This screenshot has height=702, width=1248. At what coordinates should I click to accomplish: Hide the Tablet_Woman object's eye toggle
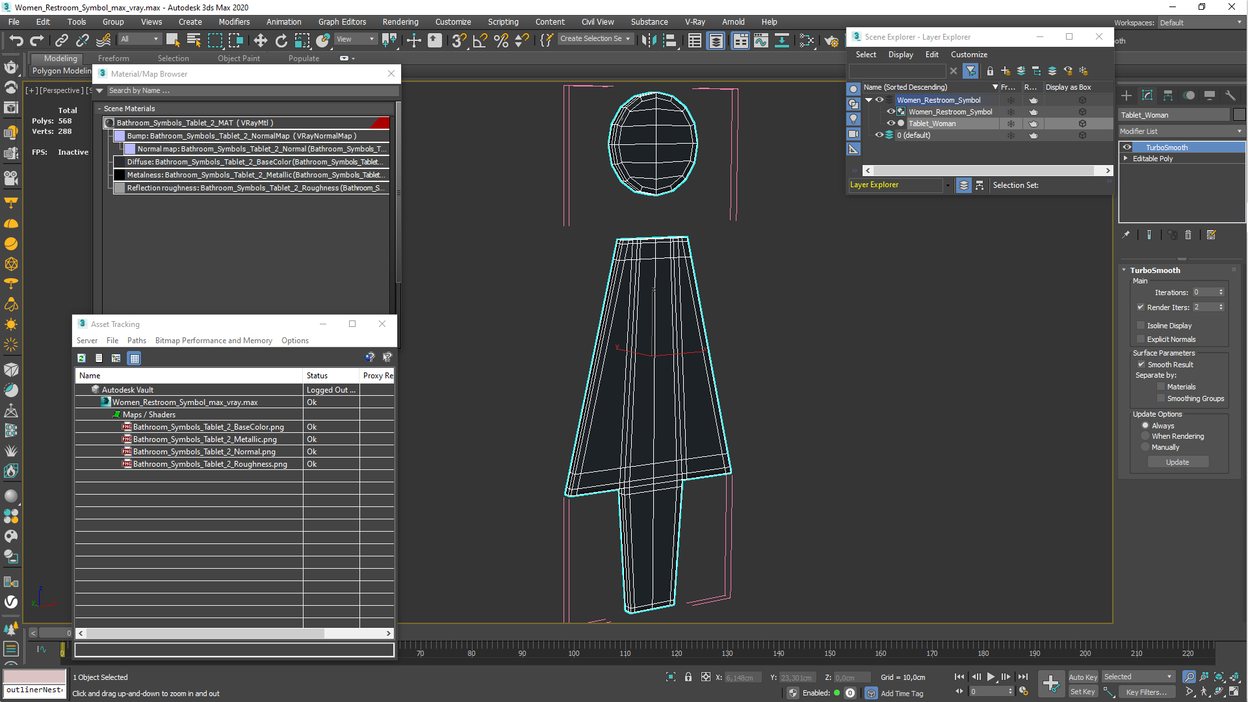(x=891, y=123)
